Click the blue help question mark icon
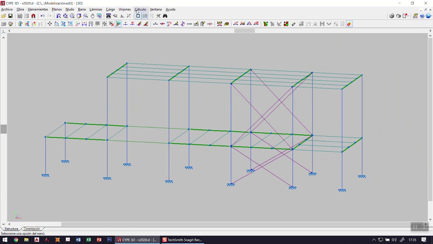 [422, 16]
